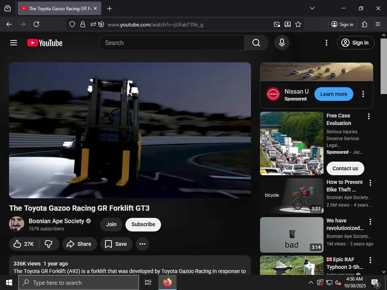Open the Windows Start menu
Image resolution: width=387 pixels, height=290 pixels.
9,282
